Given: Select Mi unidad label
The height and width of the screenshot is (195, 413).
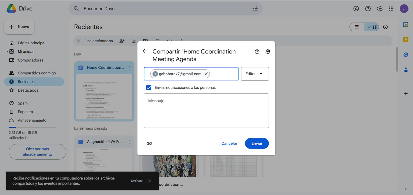Looking at the screenshot, I should [x=26, y=52].
